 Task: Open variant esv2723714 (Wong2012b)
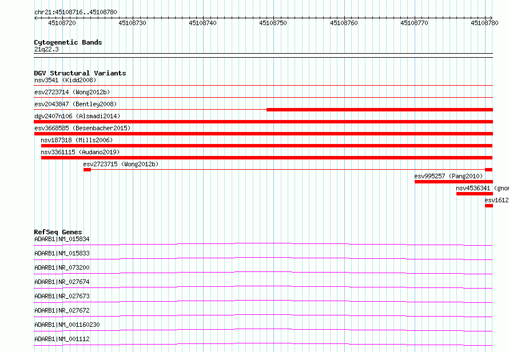point(72,92)
